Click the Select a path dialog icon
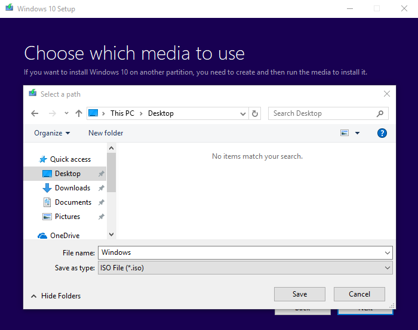Image resolution: width=418 pixels, height=330 pixels. point(32,93)
